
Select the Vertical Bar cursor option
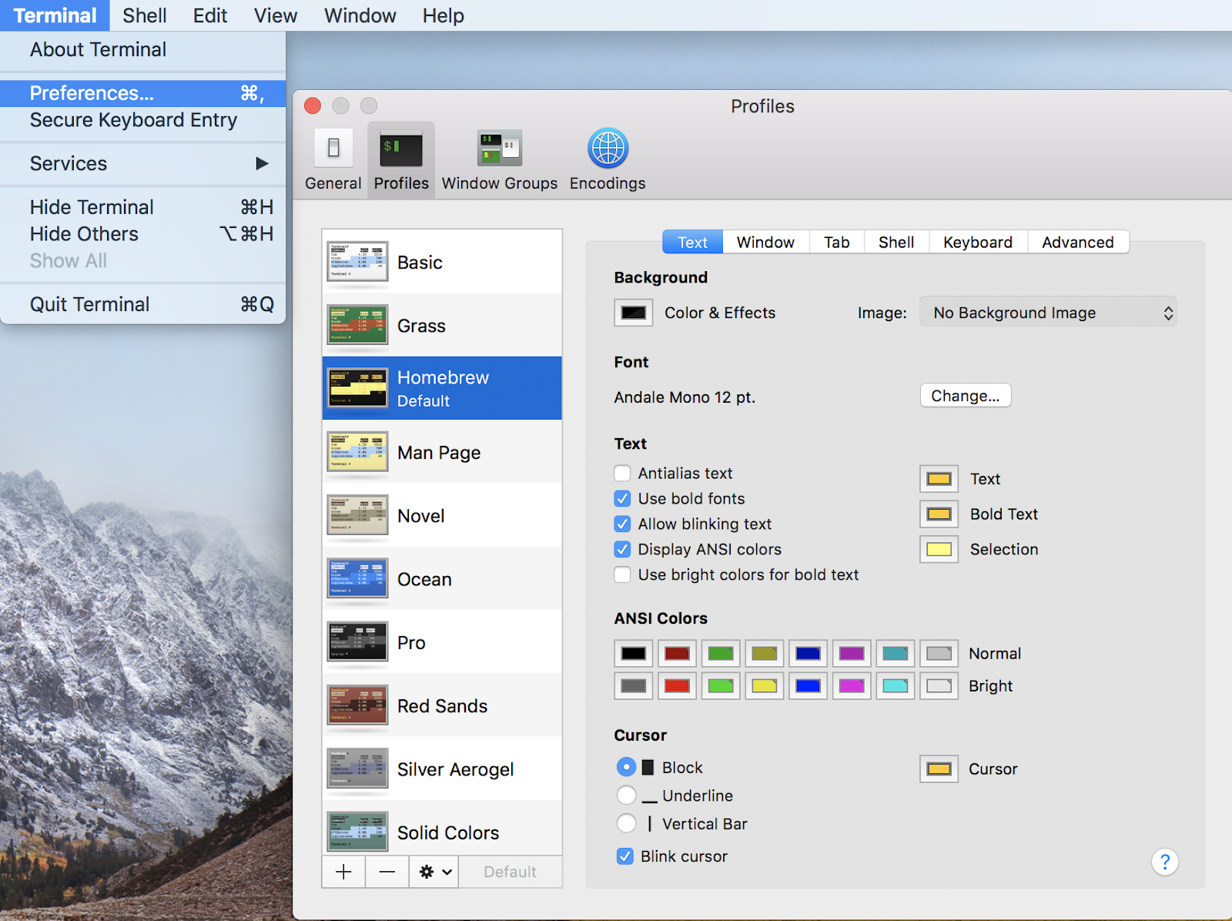627,824
